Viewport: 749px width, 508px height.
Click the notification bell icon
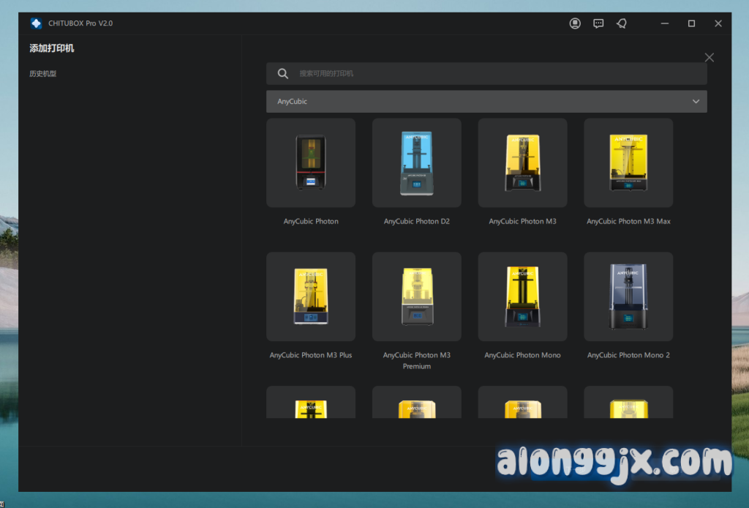point(621,23)
